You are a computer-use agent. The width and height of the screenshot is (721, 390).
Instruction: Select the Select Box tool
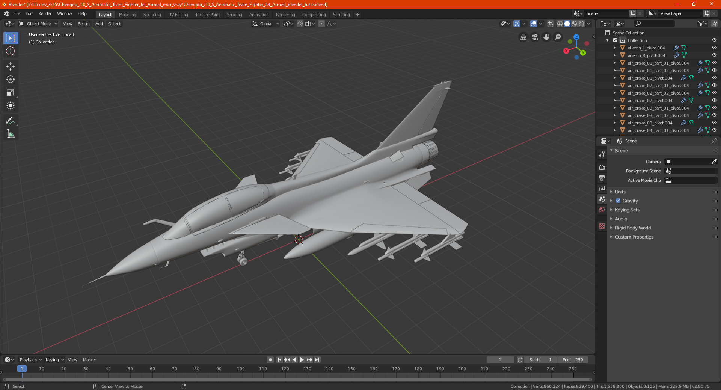point(11,38)
